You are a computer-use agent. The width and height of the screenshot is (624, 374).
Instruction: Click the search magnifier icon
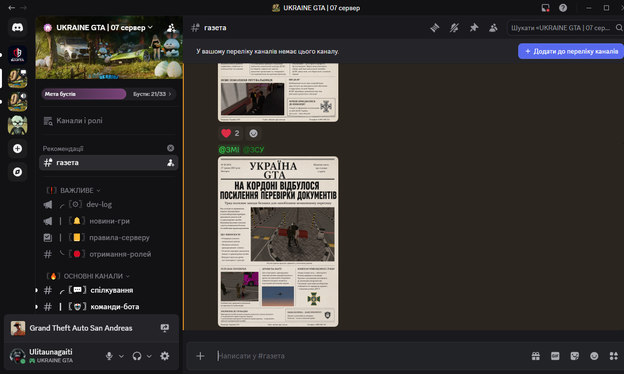pyautogui.click(x=619, y=28)
